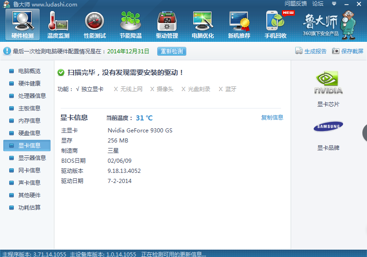
Task: Open 新机推荐 new PC recommendations
Action: (239, 24)
